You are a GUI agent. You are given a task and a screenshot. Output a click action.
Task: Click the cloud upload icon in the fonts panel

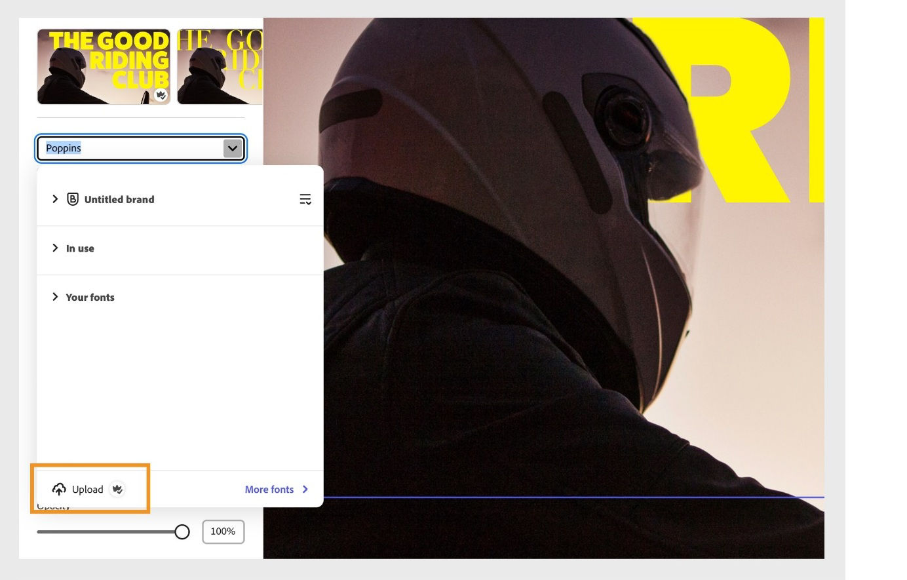click(x=59, y=489)
